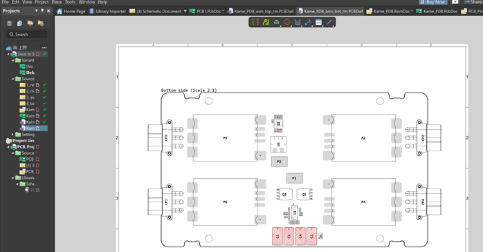Collapse the PCB_Proj project node
Viewport: 483px width, 252px height.
[x=8, y=147]
